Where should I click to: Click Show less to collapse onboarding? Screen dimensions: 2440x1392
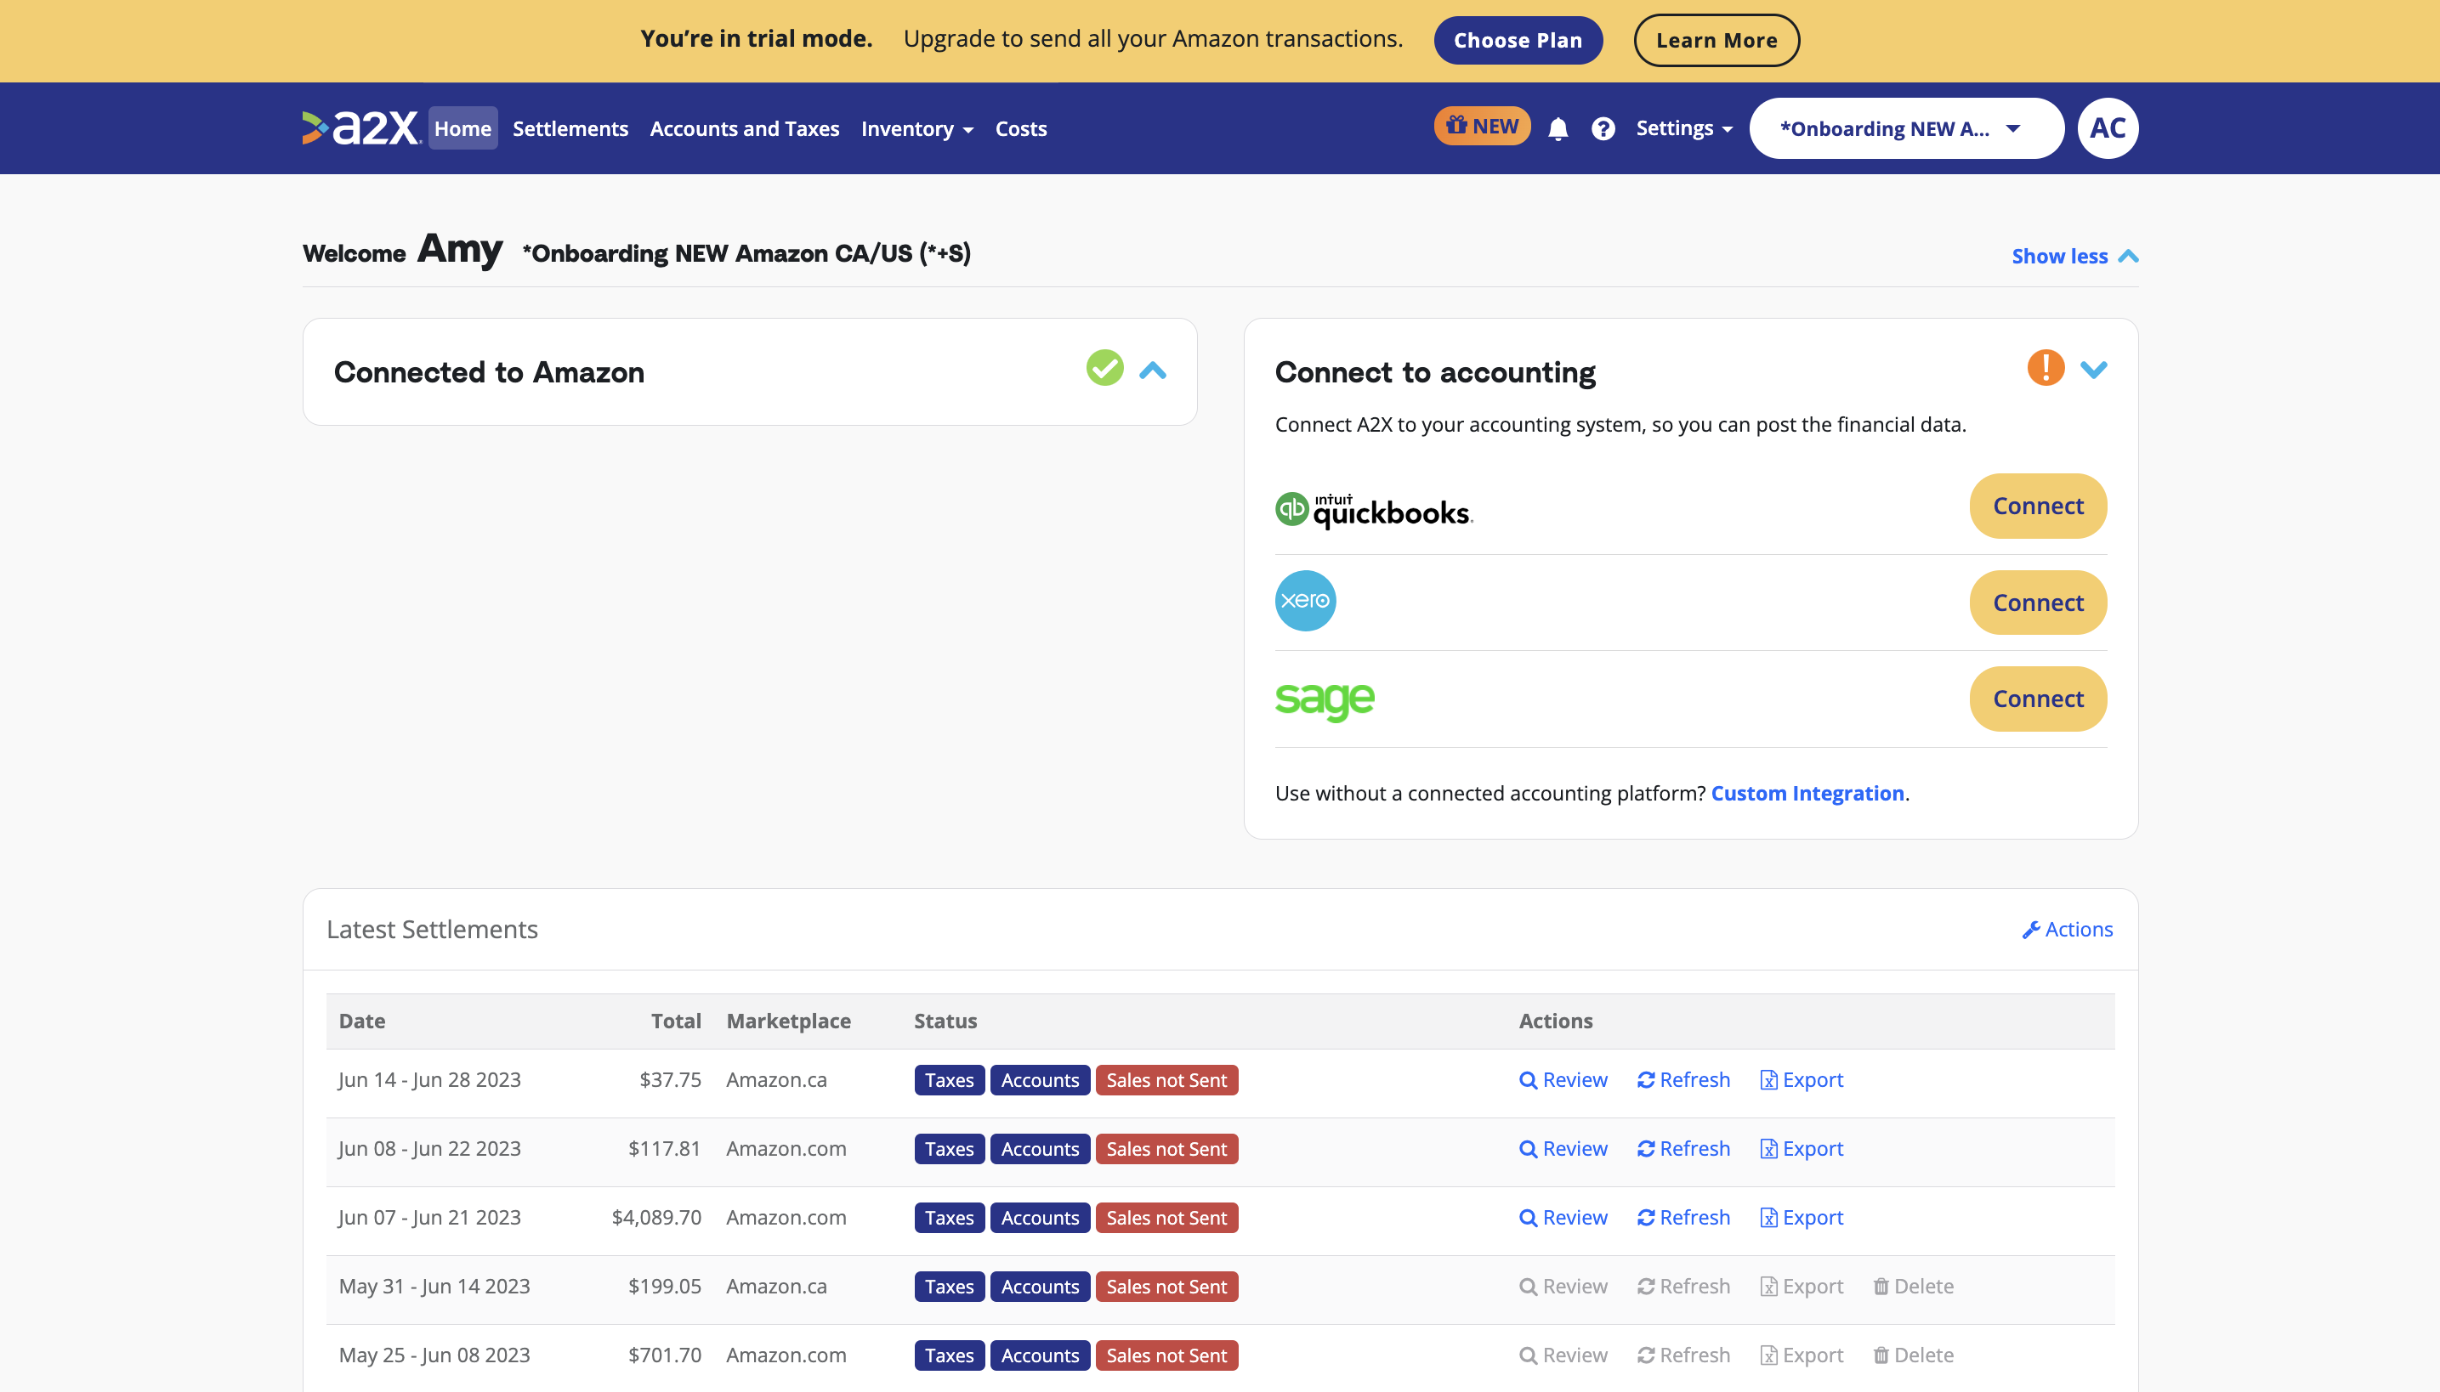[x=2074, y=257]
